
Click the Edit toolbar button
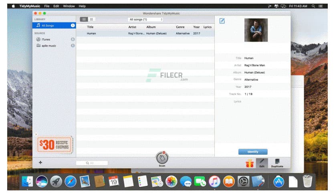point(262,163)
